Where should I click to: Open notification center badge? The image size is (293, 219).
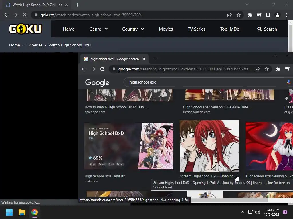(x=285, y=212)
